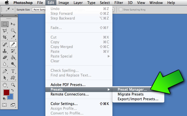Choose the Magic Wand tool
Image resolution: width=187 pixels, height=116 pixels.
[13, 31]
